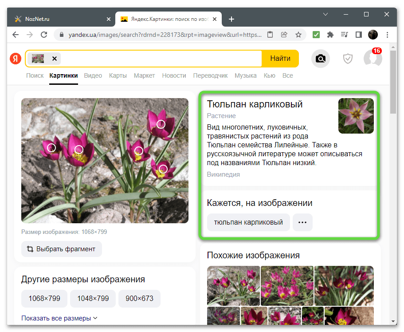Image resolution: width=404 pixels, height=332 pixels.
Task: Expand the tab search chevron
Action: pyautogui.click(x=326, y=14)
